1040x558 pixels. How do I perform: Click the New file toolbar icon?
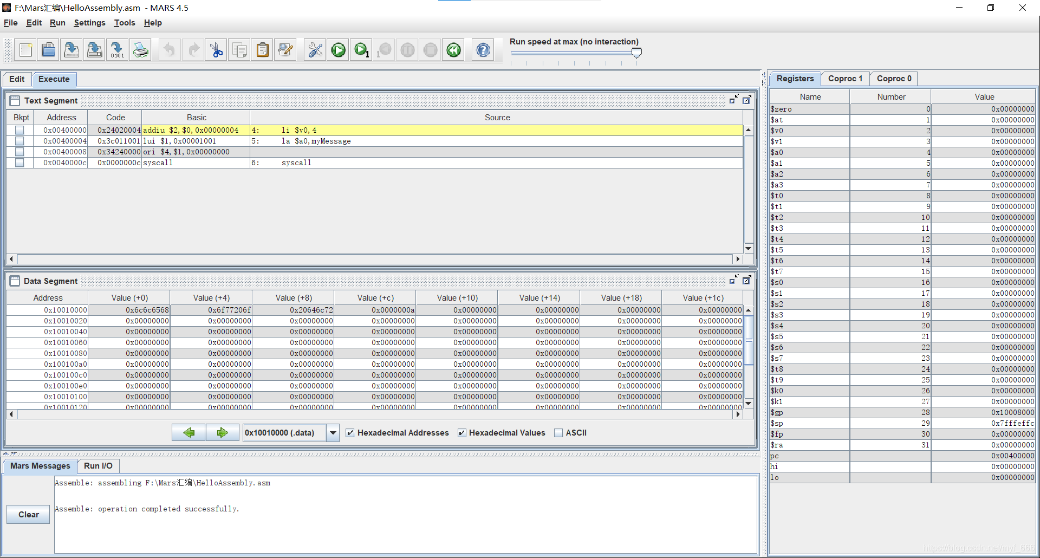25,50
